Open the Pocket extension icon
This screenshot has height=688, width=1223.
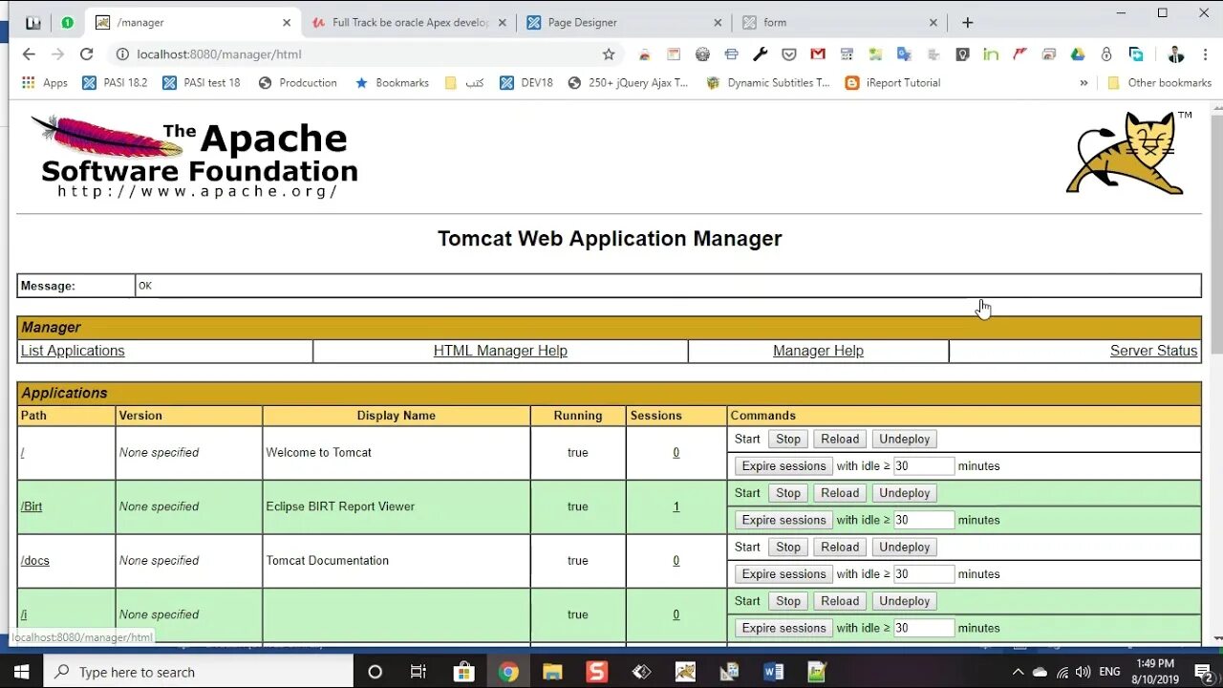(788, 54)
